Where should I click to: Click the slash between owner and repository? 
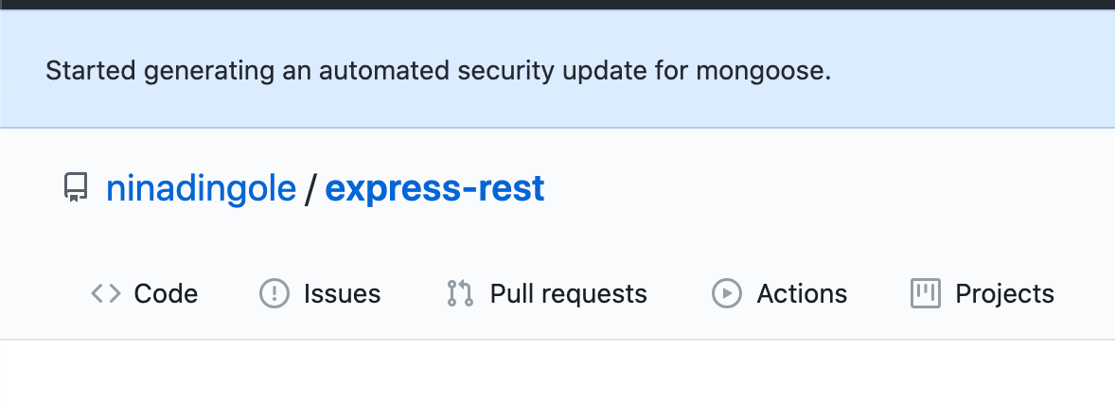310,189
